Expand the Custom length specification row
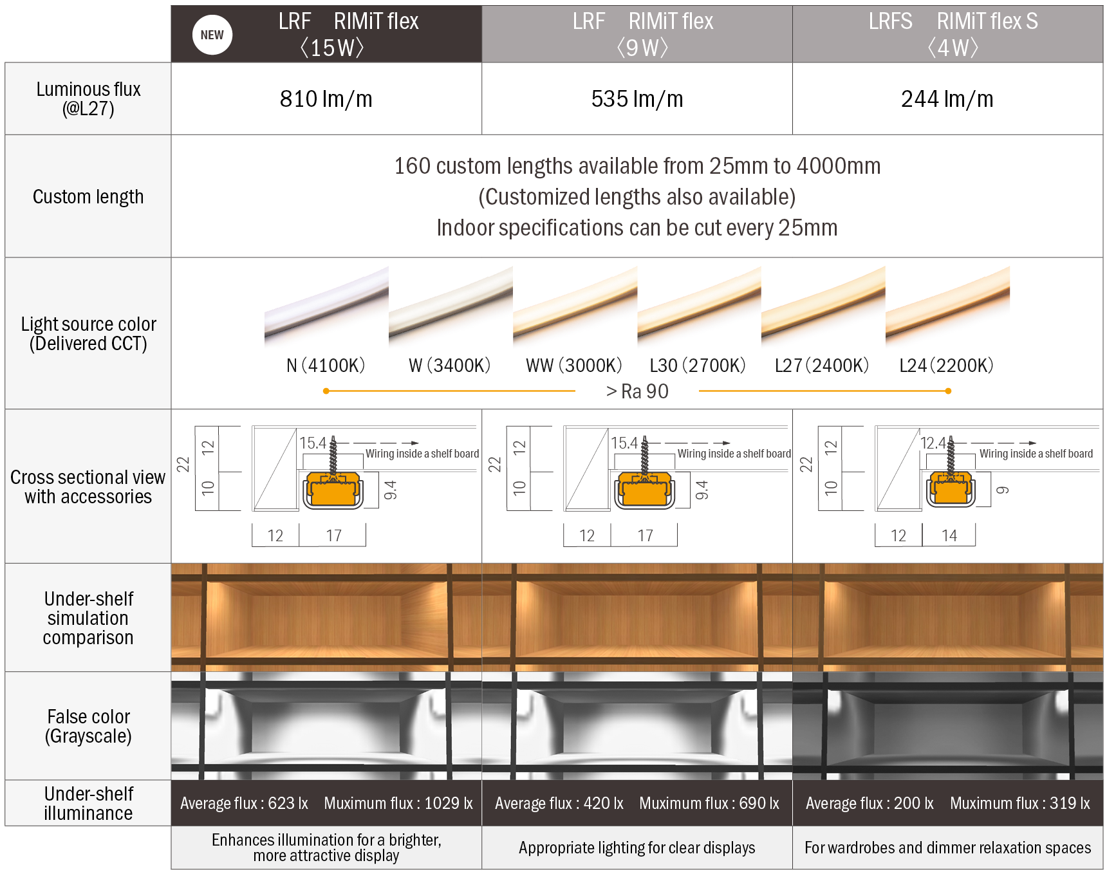The image size is (1107, 872). pyautogui.click(x=88, y=196)
